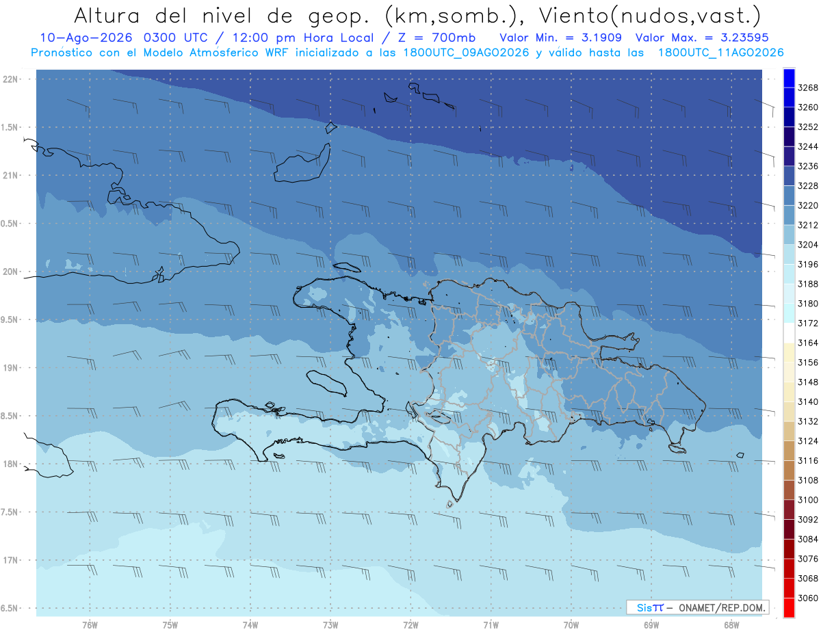Select 'Valor Min. = 3.1909' text
This screenshot has height=634, width=821.
560,38
